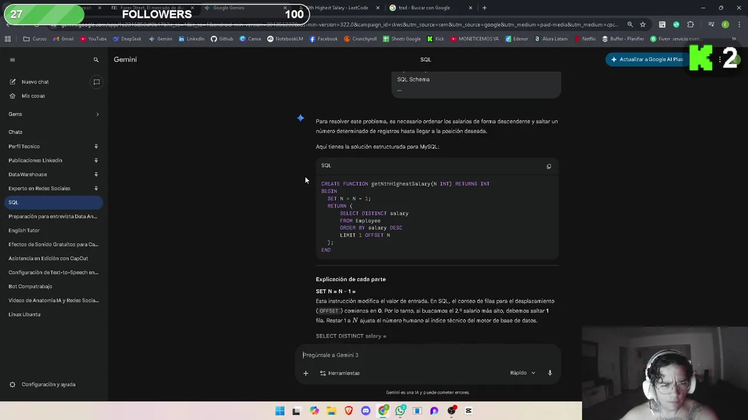Click the browser address bar URL
Screen dimensions: 748x420
(339, 24)
